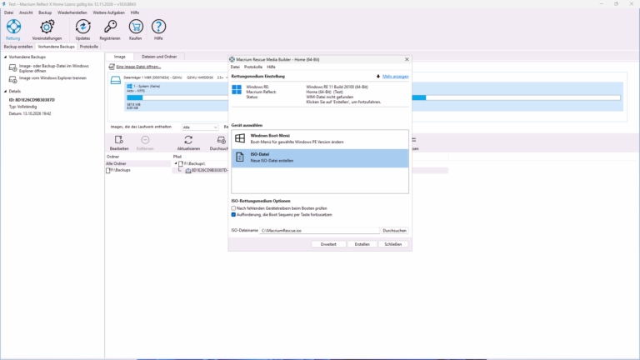Click the Rettung lifebuoy icon in toolbar
640x360 pixels.
(x=13, y=27)
